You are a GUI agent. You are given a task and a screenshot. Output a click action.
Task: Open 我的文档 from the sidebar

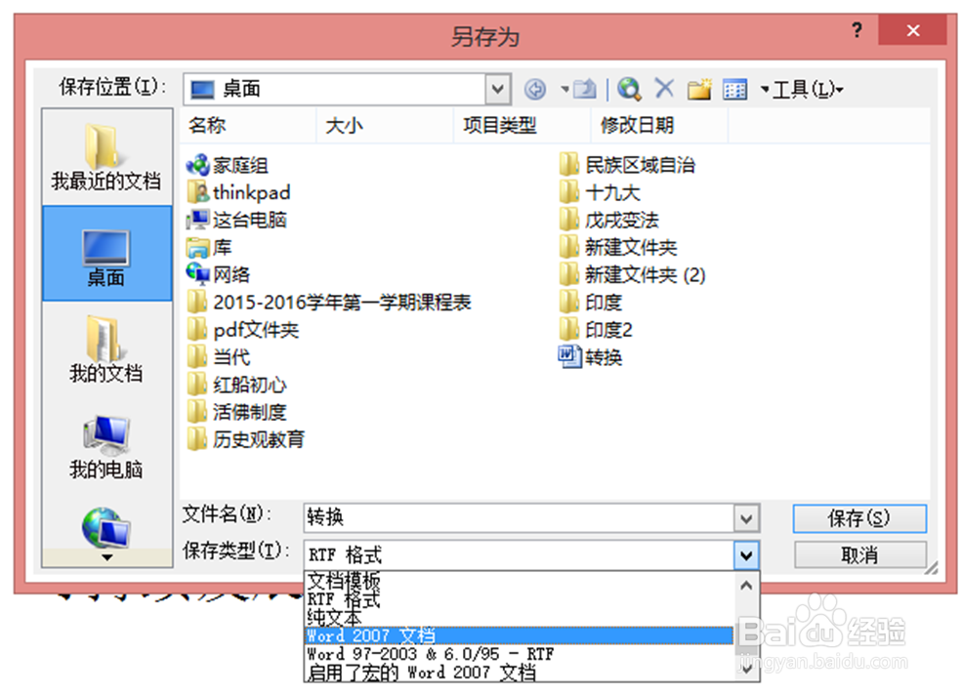click(105, 349)
